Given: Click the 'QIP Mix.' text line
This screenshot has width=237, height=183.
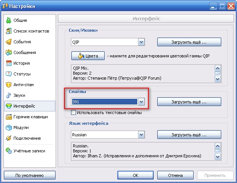Looking at the screenshot, I should coord(81,68).
